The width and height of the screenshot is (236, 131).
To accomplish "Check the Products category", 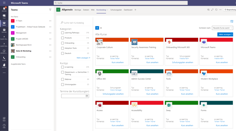I will [x=63, y=38].
